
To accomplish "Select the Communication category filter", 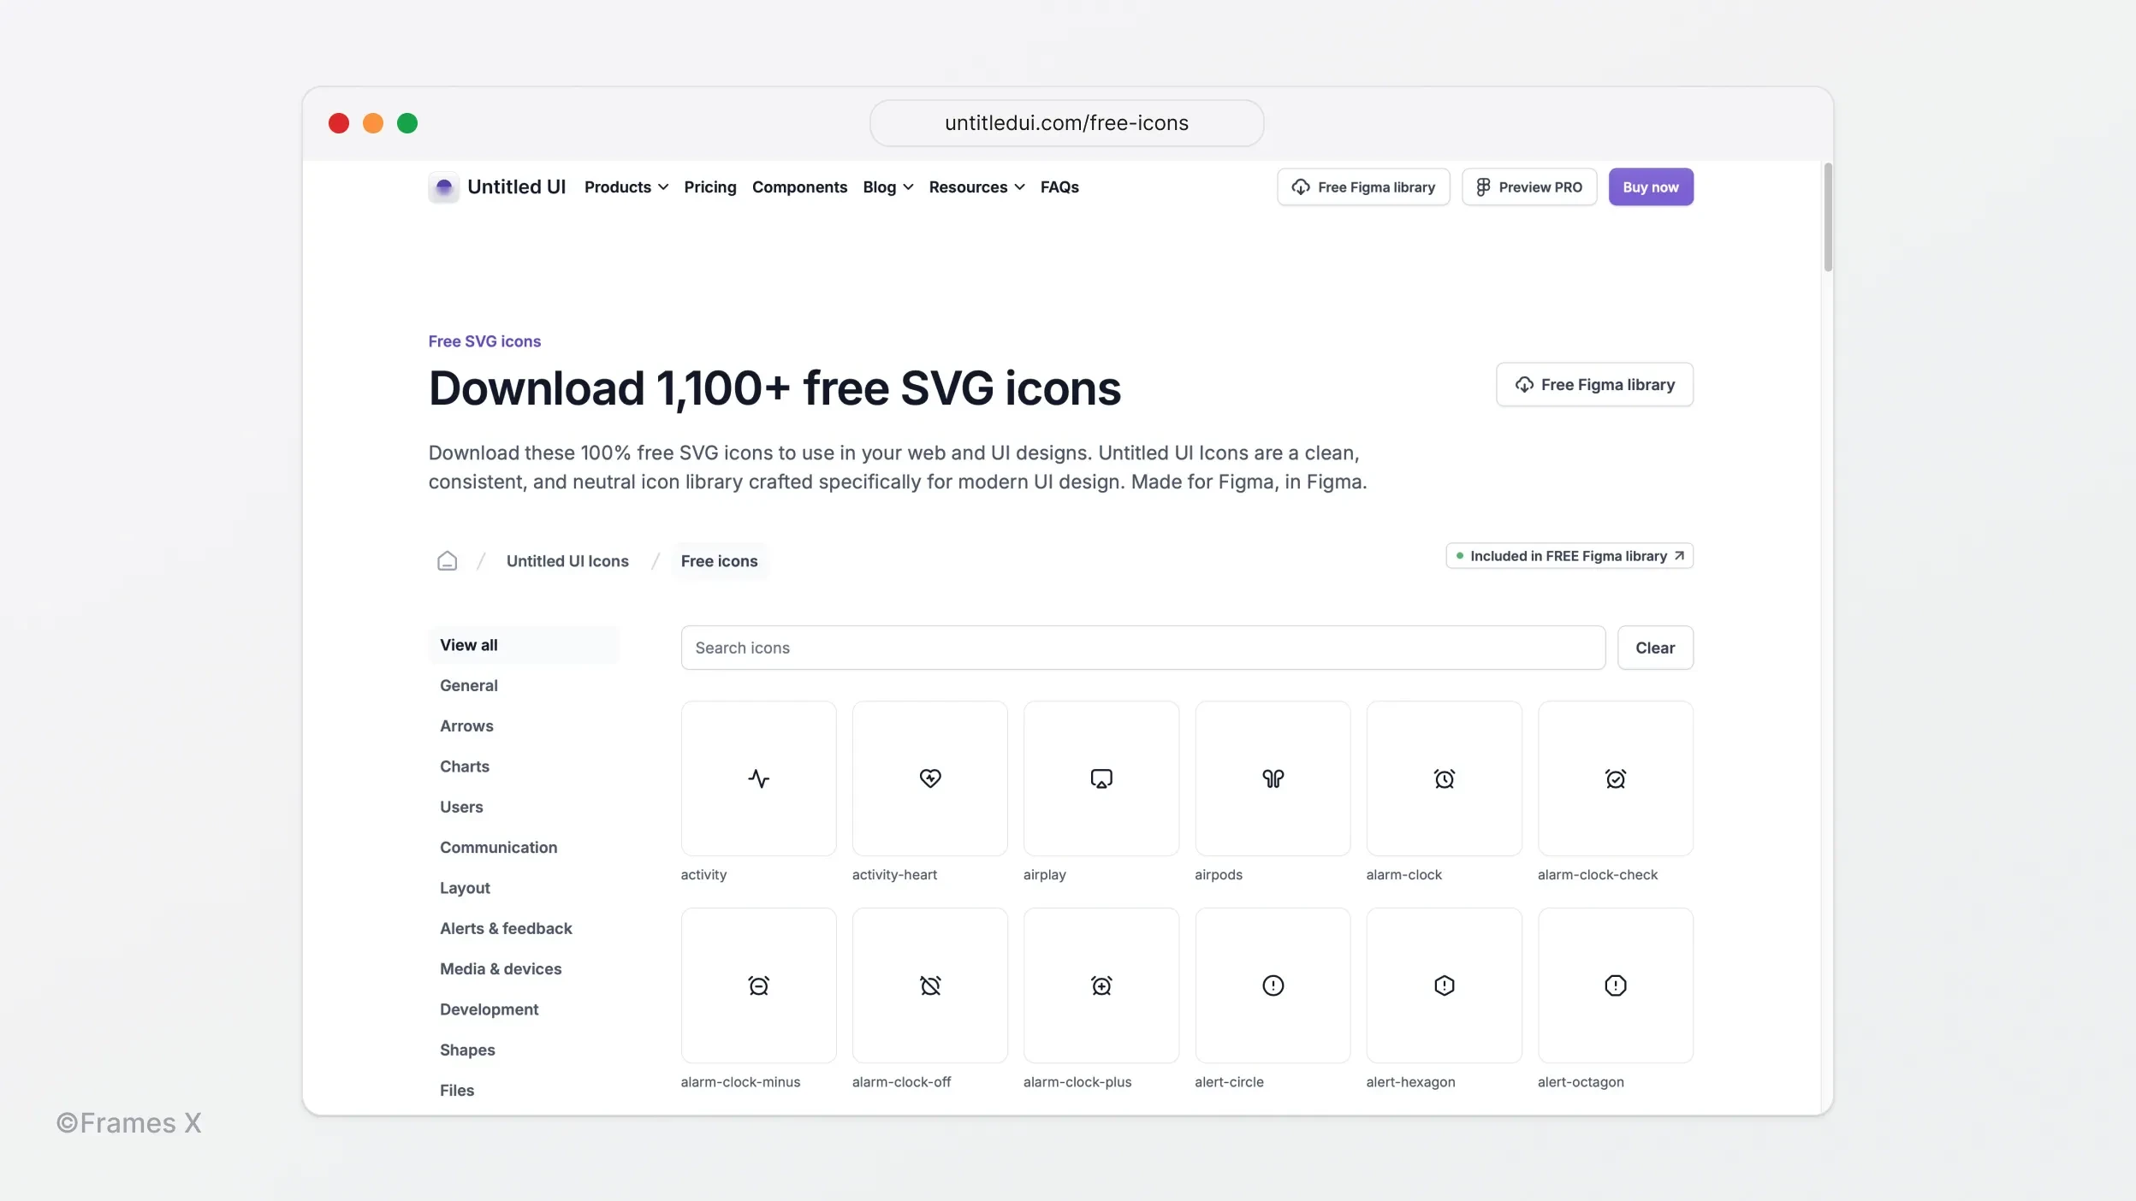I will click(499, 846).
